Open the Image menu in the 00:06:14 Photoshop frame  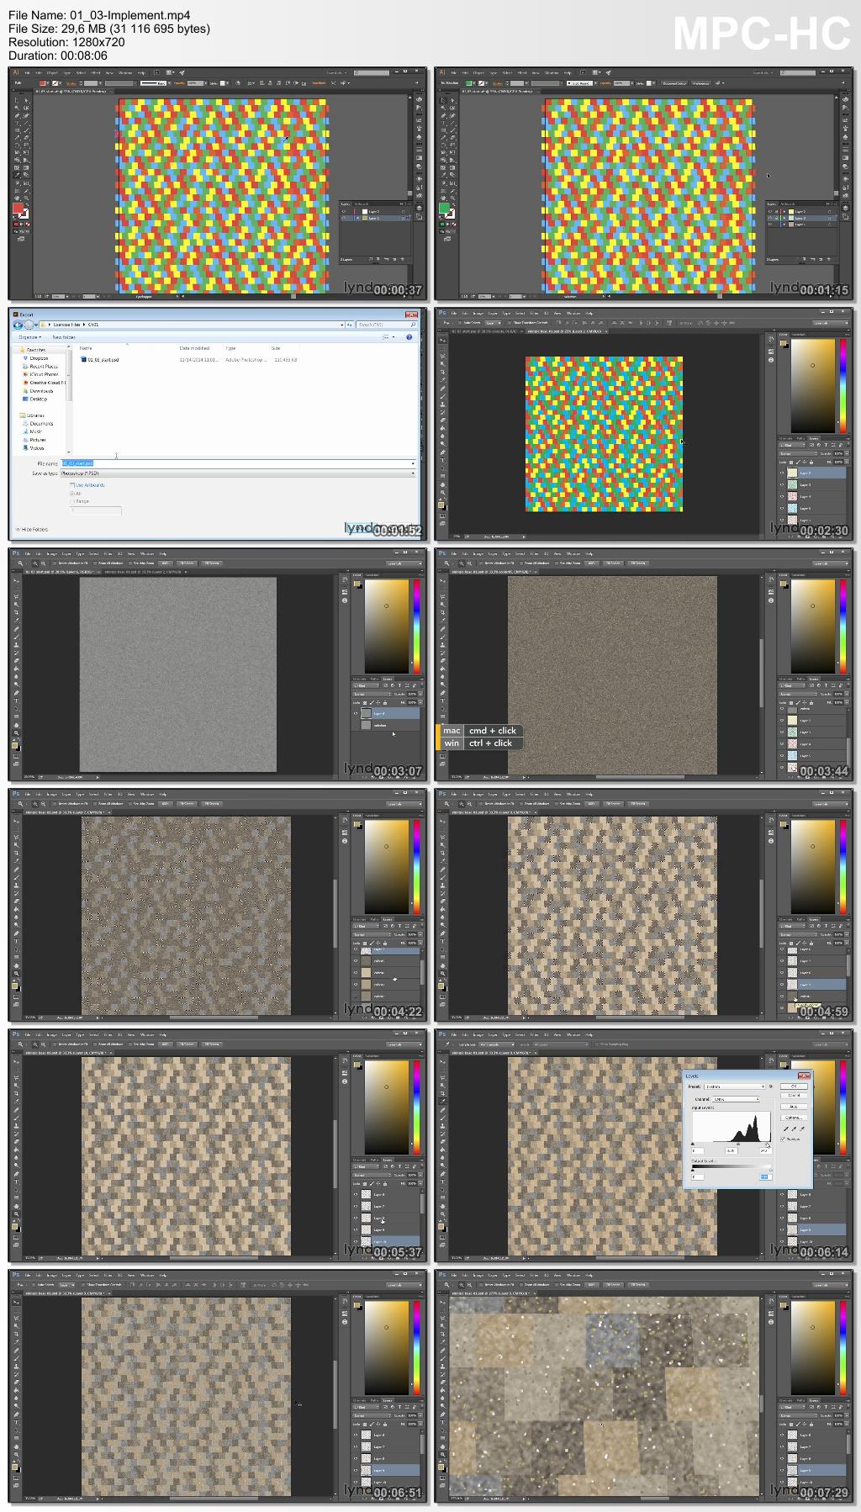(478, 1034)
